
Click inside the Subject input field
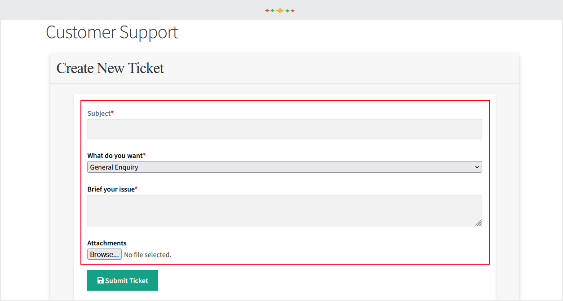[284, 129]
